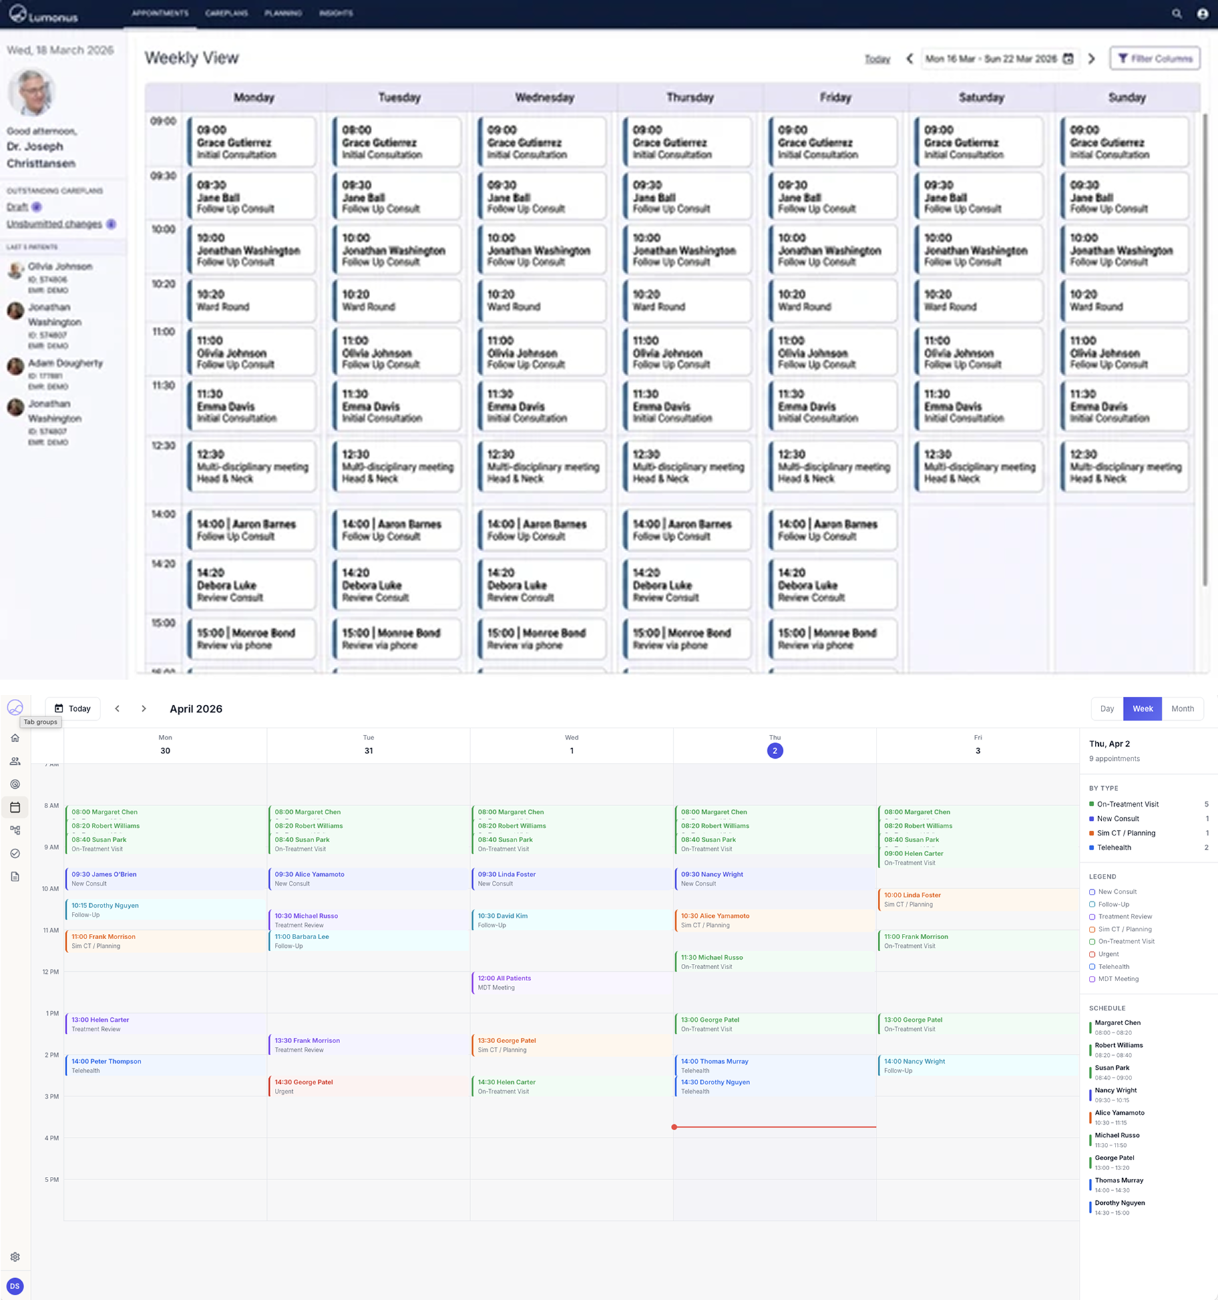Select the calendar icon in left sidebar
The image size is (1218, 1300).
[x=15, y=807]
